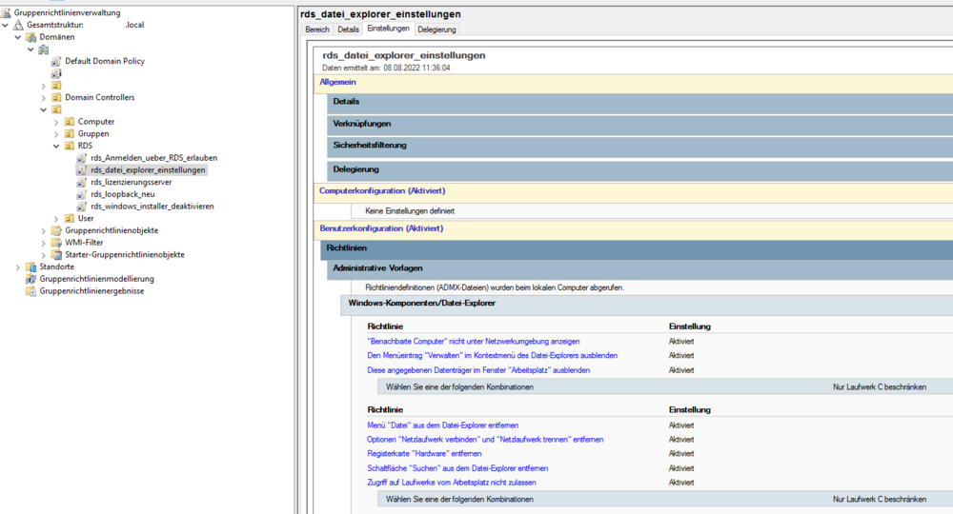Open the Delegierung tab
Viewport: 953px width, 514px height.
(436, 30)
